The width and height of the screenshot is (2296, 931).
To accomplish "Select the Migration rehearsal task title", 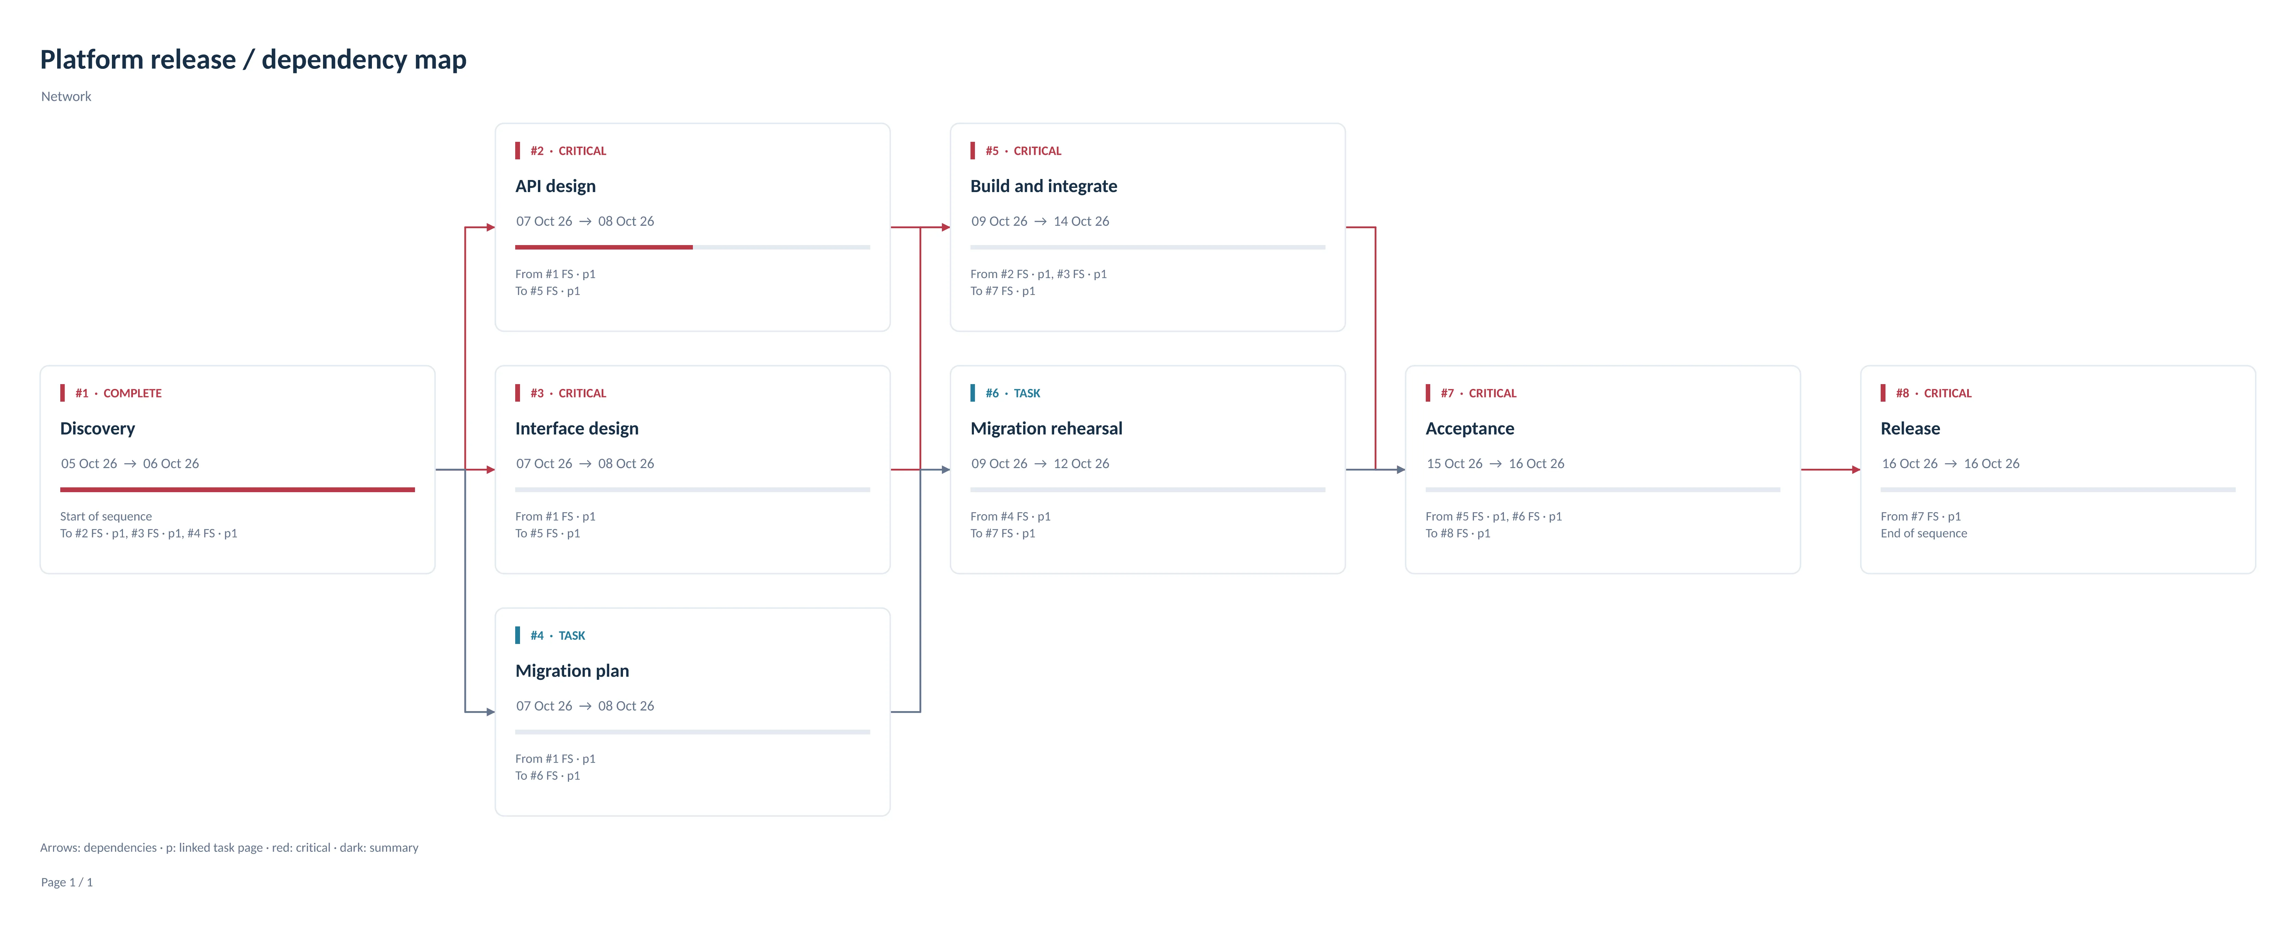I will pos(1046,429).
